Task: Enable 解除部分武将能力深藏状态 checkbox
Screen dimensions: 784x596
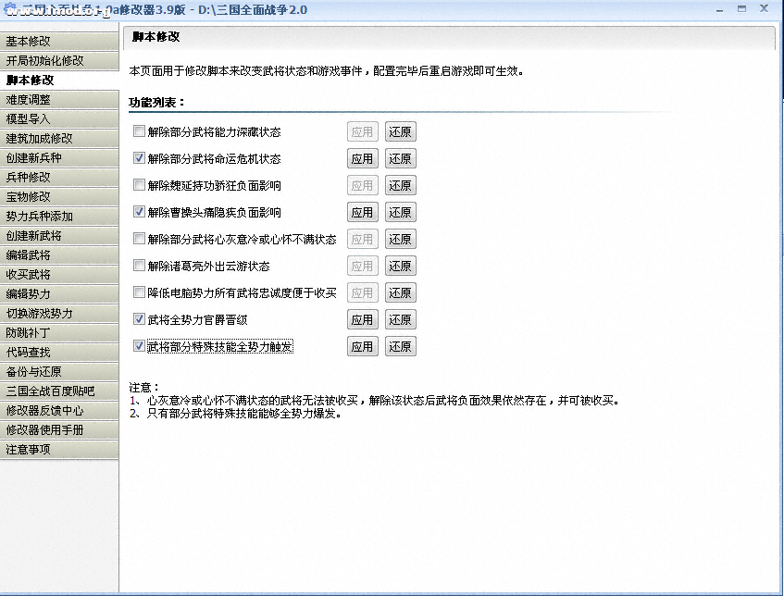Action: 140,131
